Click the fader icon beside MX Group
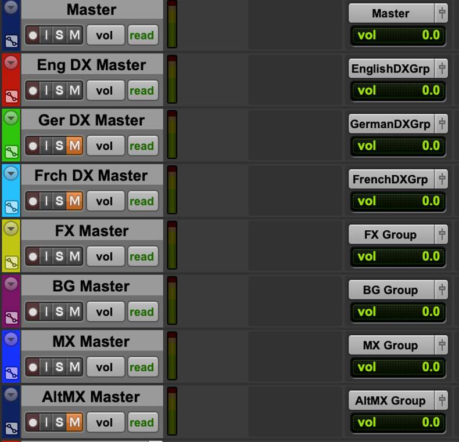The width and height of the screenshot is (459, 442). pos(442,345)
